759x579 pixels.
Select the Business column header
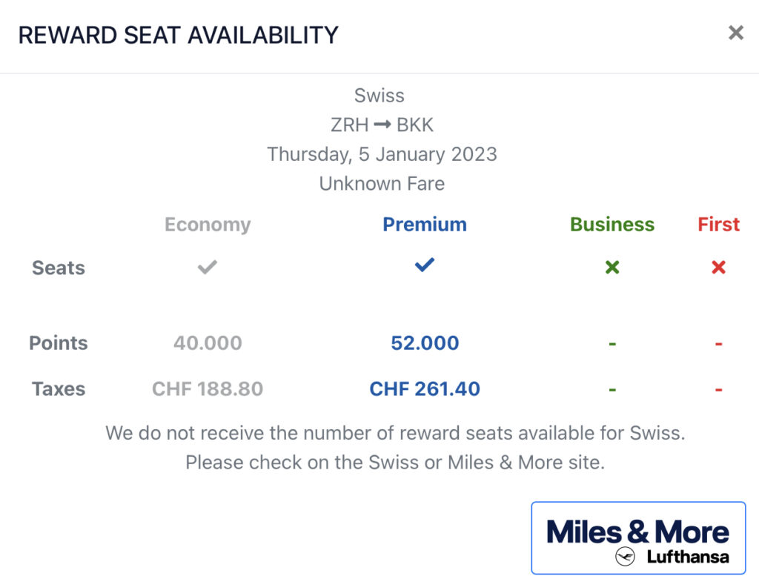(611, 225)
